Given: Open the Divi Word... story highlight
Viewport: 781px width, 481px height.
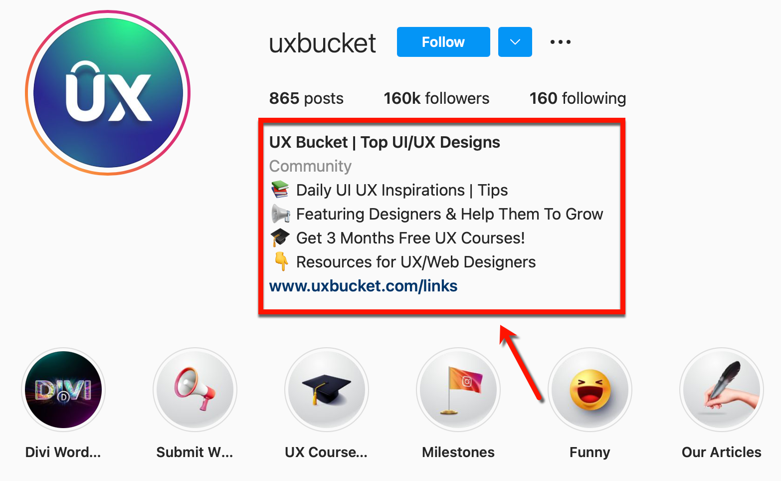Looking at the screenshot, I should [63, 390].
